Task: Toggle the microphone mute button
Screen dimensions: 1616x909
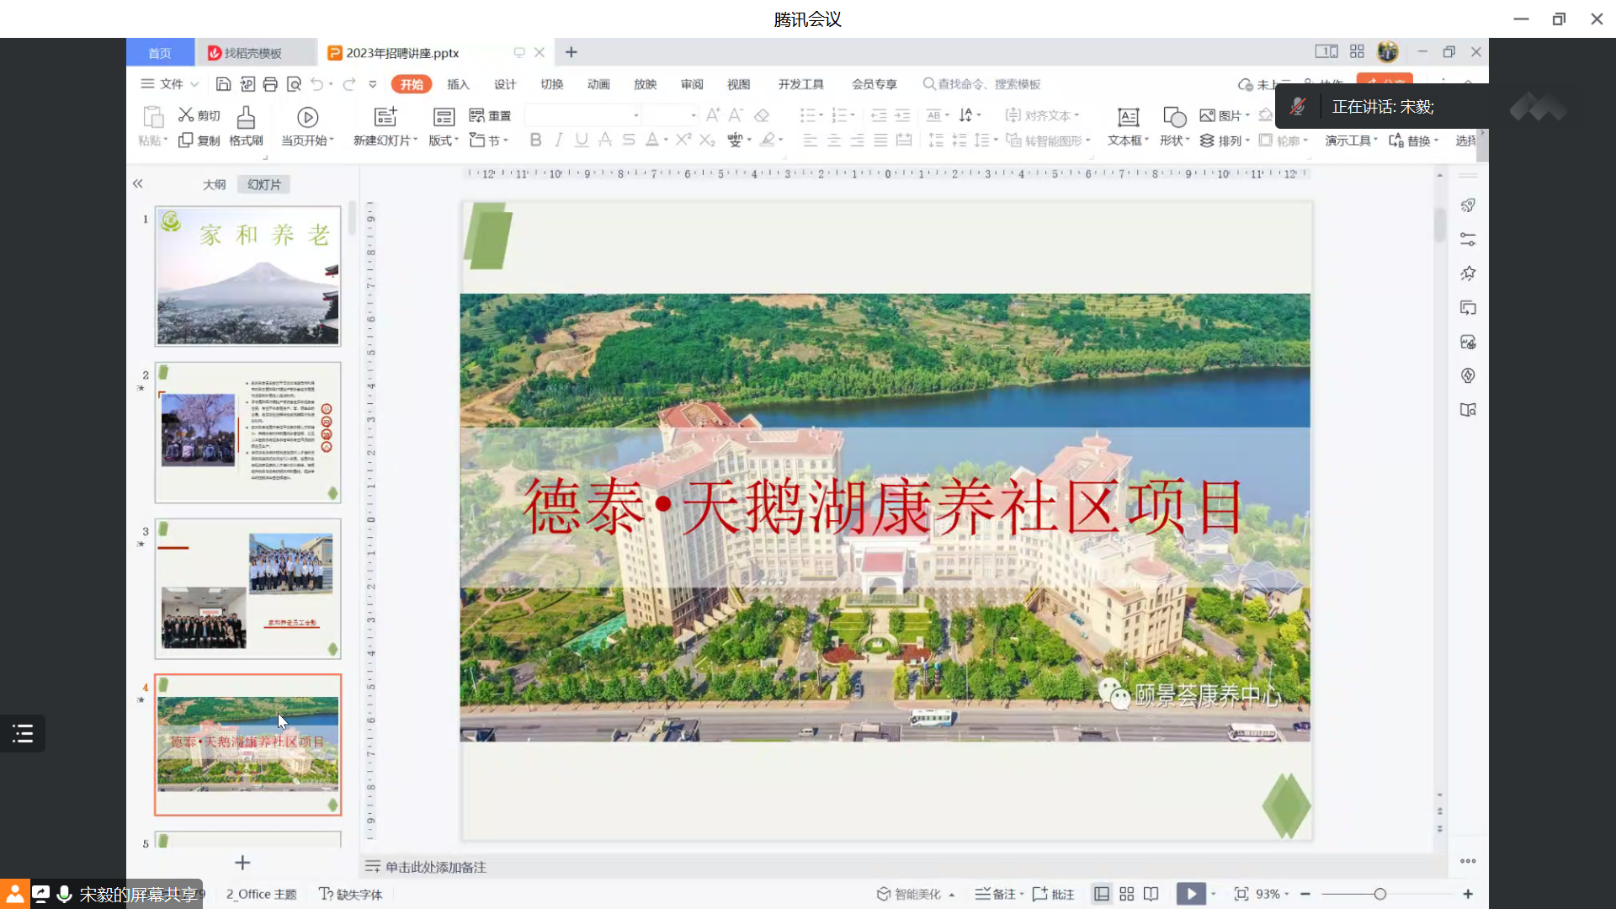Action: pos(1298,107)
